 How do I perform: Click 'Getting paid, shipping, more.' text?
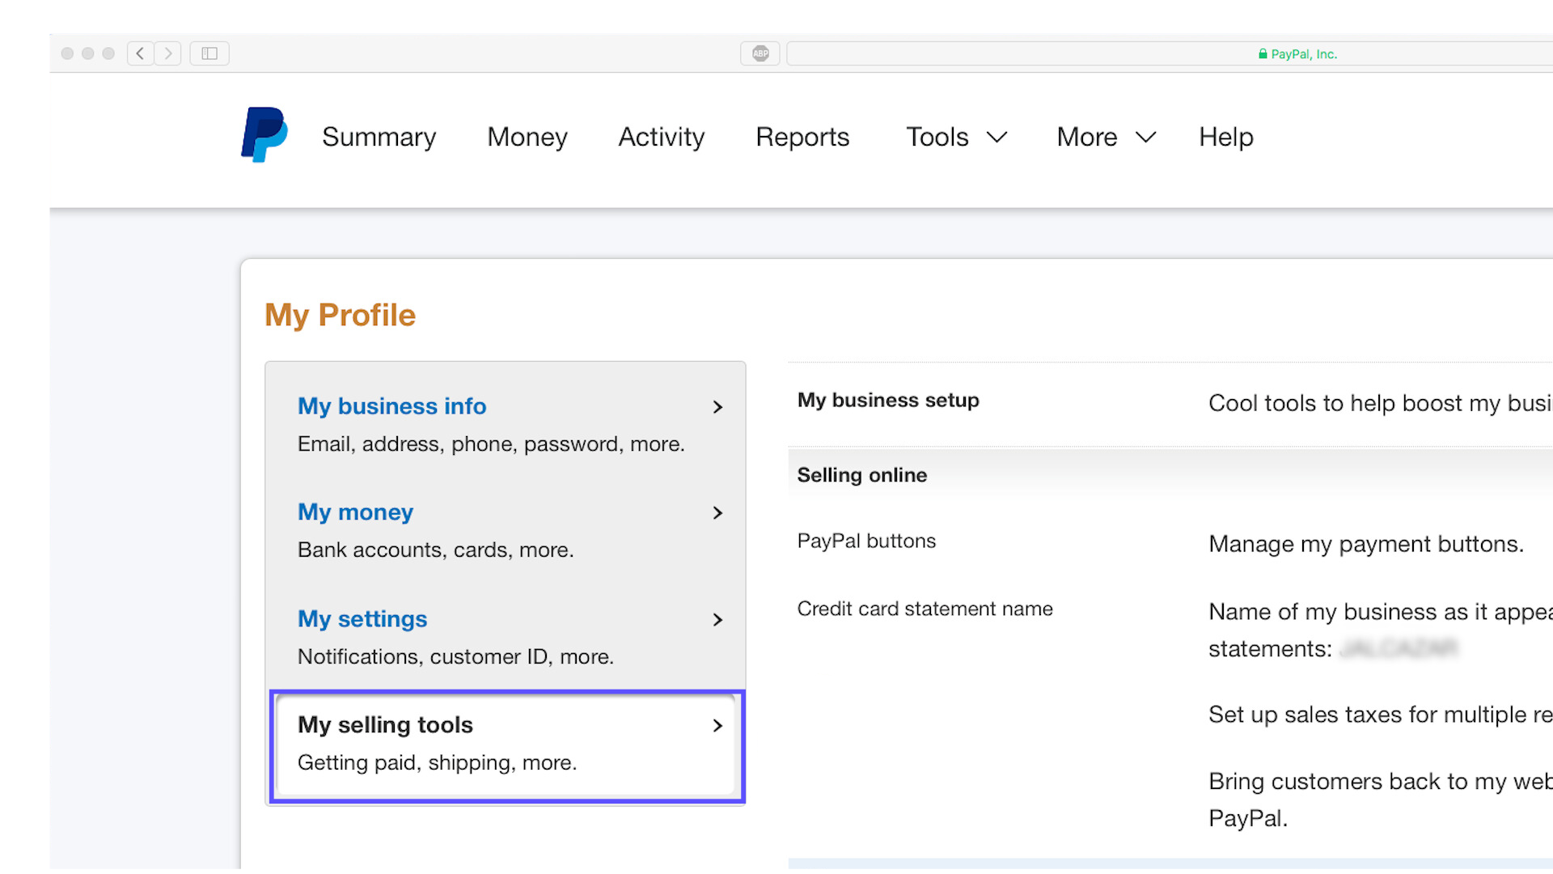click(437, 762)
